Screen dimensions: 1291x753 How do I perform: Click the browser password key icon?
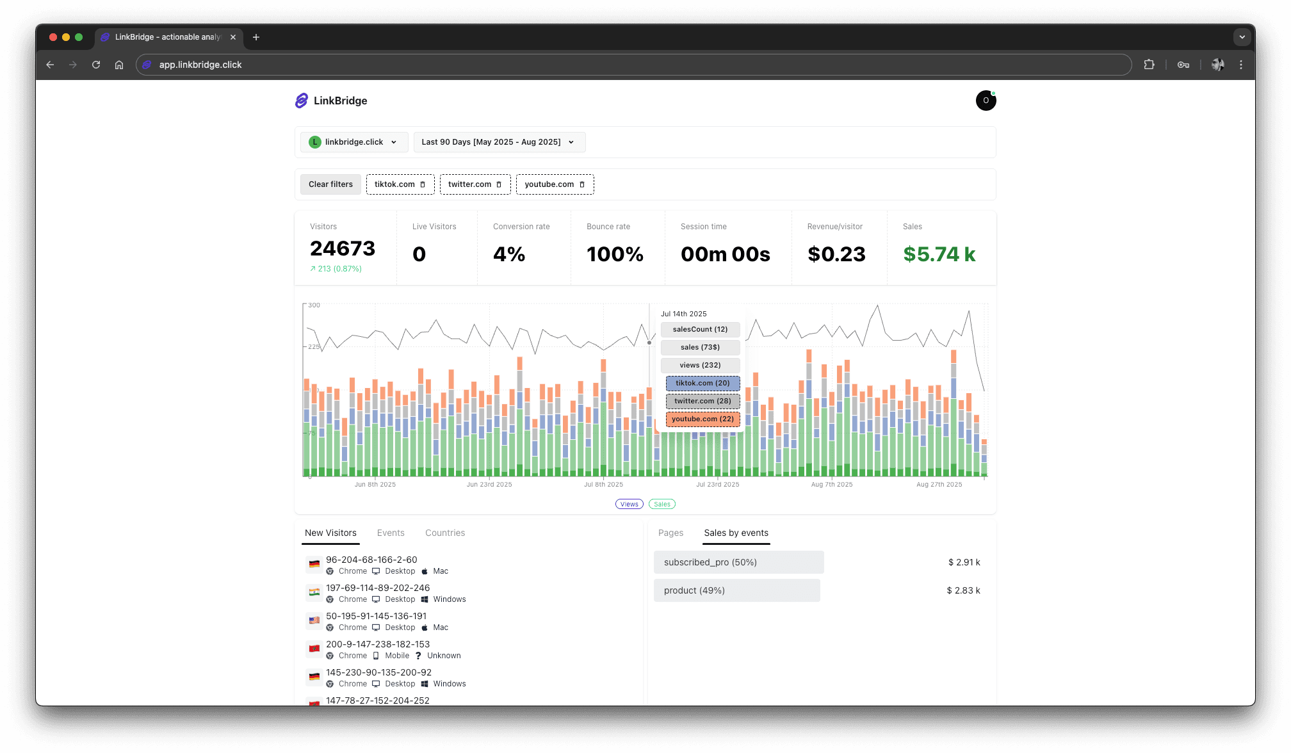1183,65
